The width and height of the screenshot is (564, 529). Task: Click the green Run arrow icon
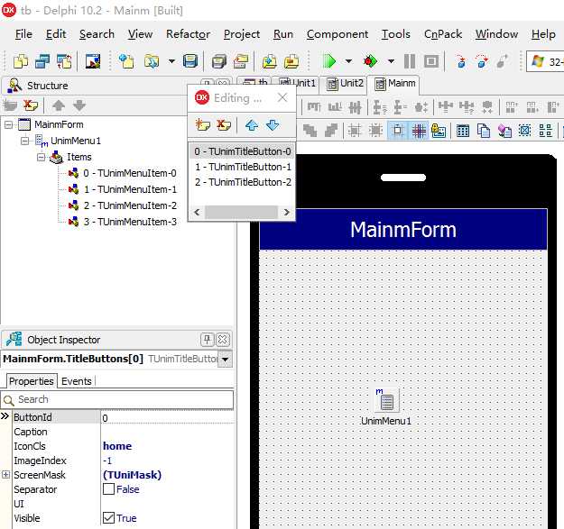click(x=328, y=61)
